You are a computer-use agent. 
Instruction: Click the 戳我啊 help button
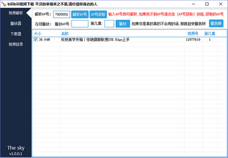[x=216, y=23]
